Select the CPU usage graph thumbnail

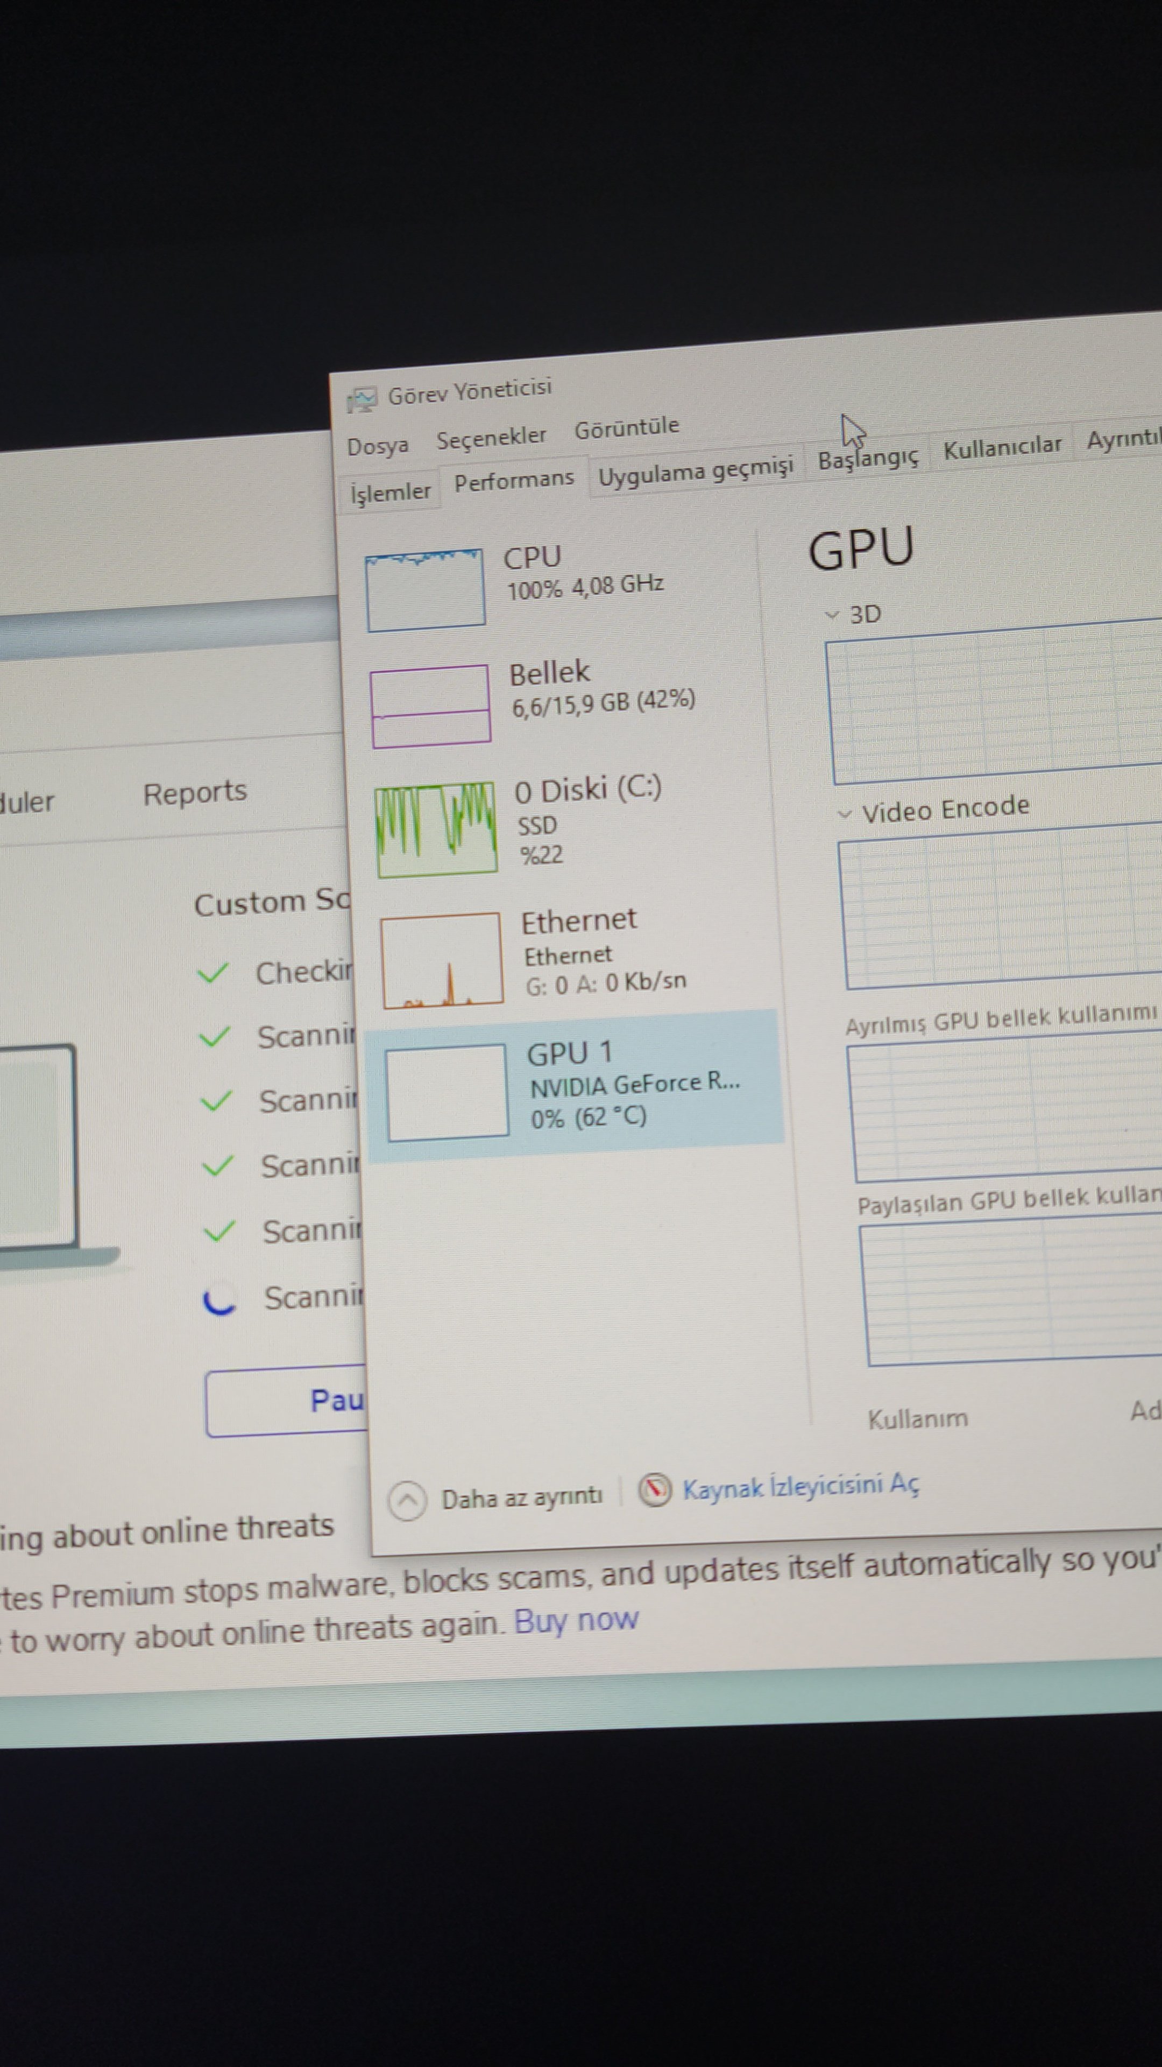425,590
